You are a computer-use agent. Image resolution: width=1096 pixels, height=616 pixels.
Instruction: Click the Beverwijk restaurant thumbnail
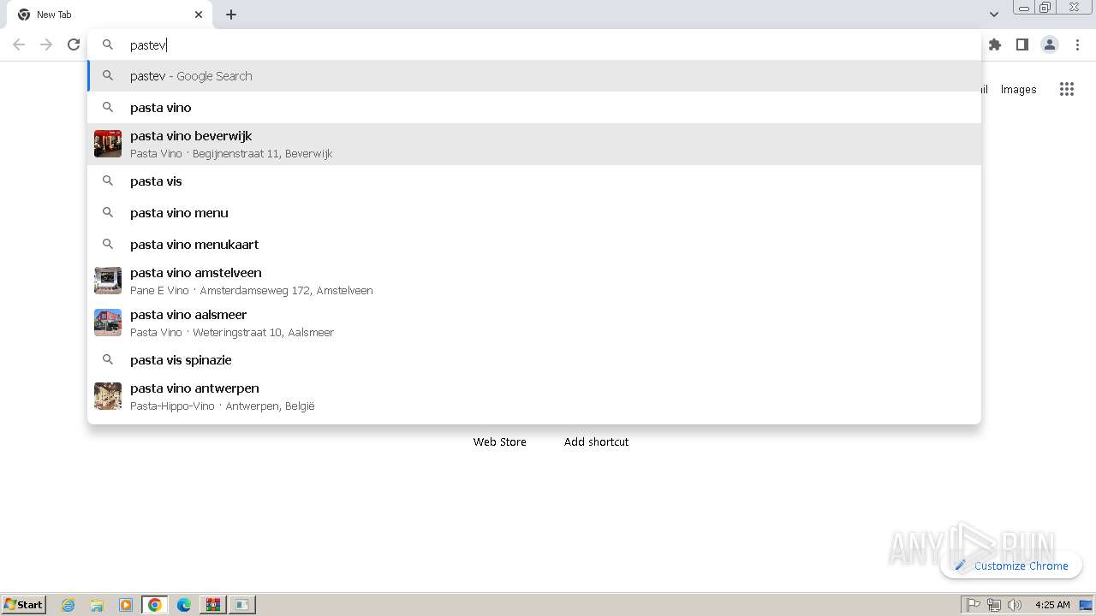pyautogui.click(x=108, y=144)
